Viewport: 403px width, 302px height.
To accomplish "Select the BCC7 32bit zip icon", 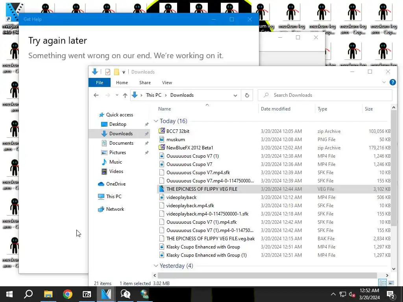I will coord(162,131).
